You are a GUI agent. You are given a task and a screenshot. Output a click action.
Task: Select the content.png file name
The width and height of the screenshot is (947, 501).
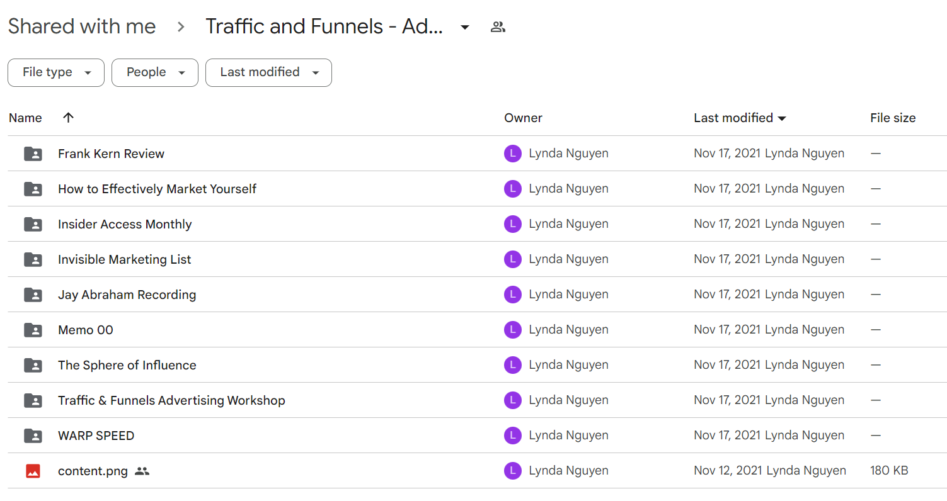[x=93, y=471]
